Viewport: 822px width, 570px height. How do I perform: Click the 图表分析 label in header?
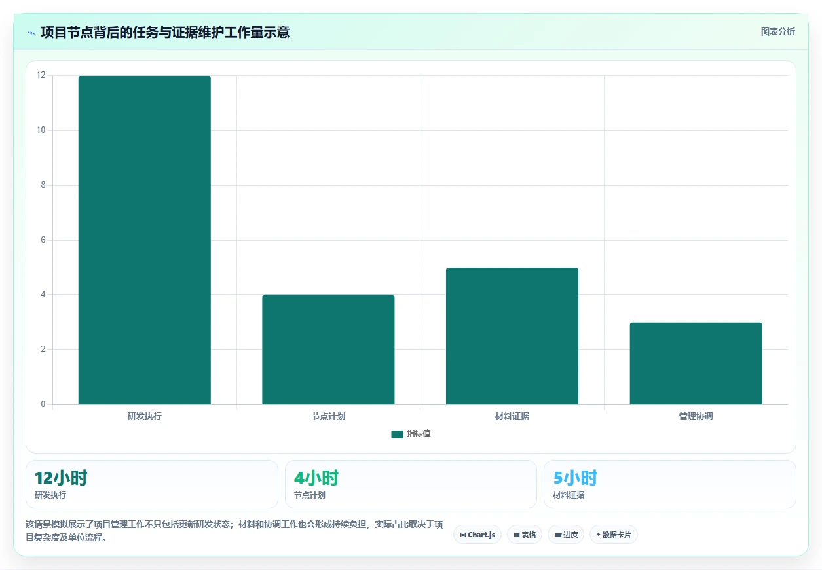pyautogui.click(x=778, y=32)
